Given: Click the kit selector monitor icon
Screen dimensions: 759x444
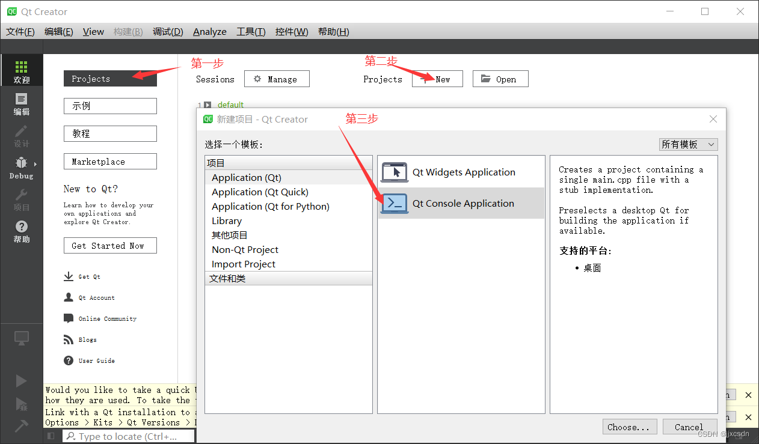Looking at the screenshot, I should 22,338.
